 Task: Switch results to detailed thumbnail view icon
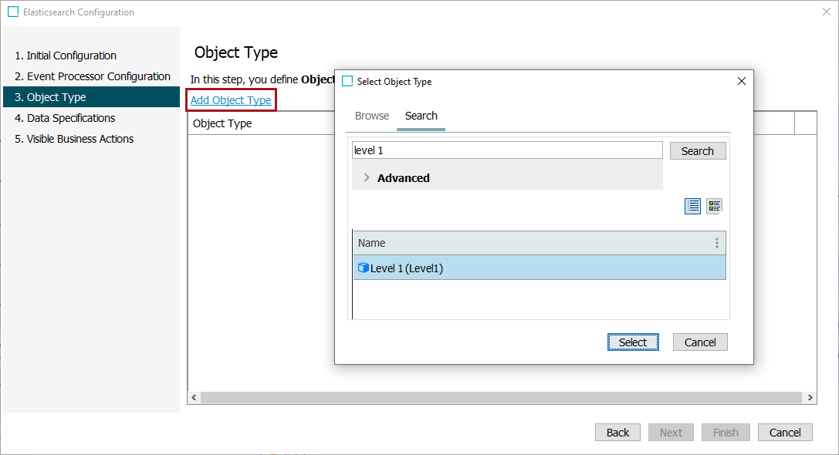714,206
